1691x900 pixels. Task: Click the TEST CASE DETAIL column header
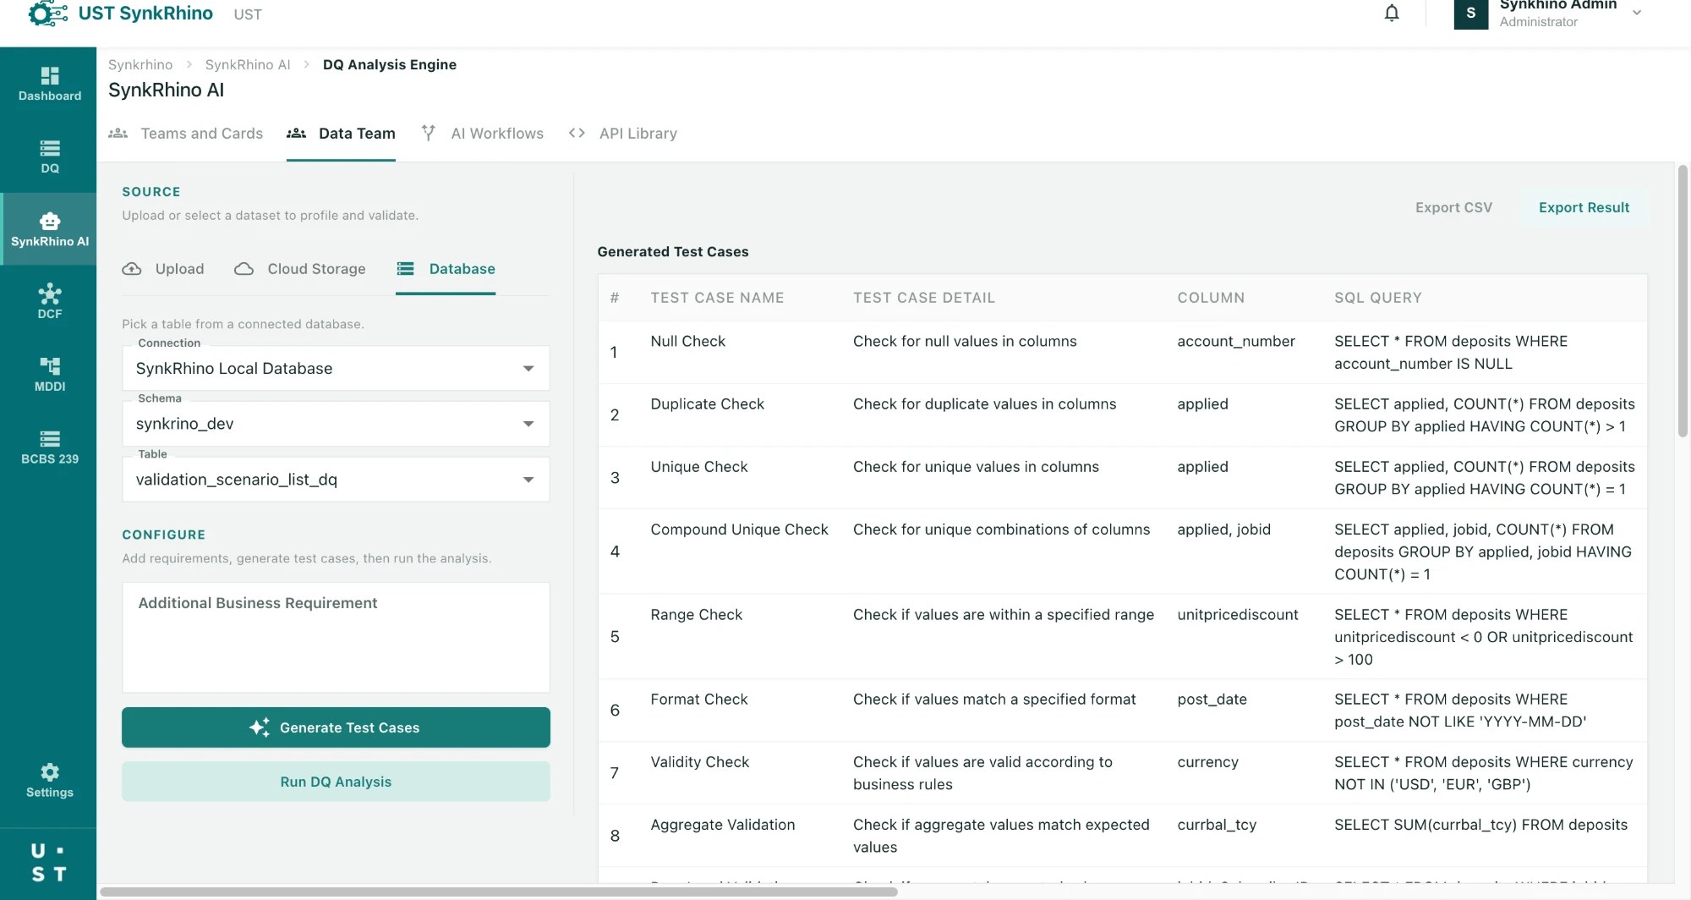(x=923, y=298)
